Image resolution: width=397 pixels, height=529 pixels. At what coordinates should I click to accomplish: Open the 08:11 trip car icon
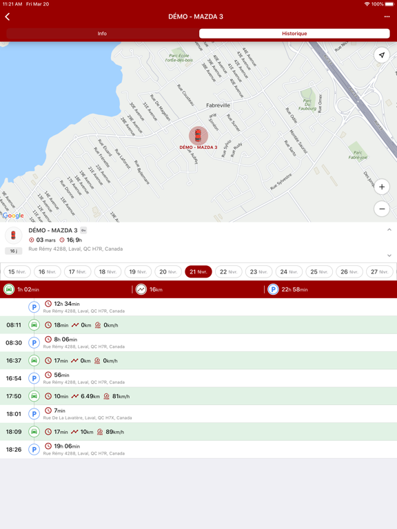pos(34,325)
